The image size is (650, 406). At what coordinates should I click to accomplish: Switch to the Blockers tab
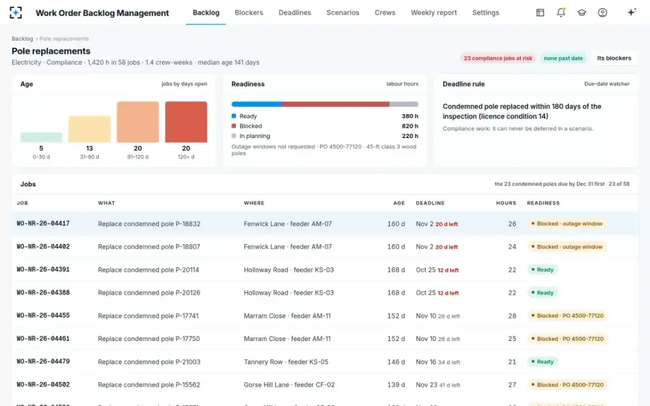(249, 12)
